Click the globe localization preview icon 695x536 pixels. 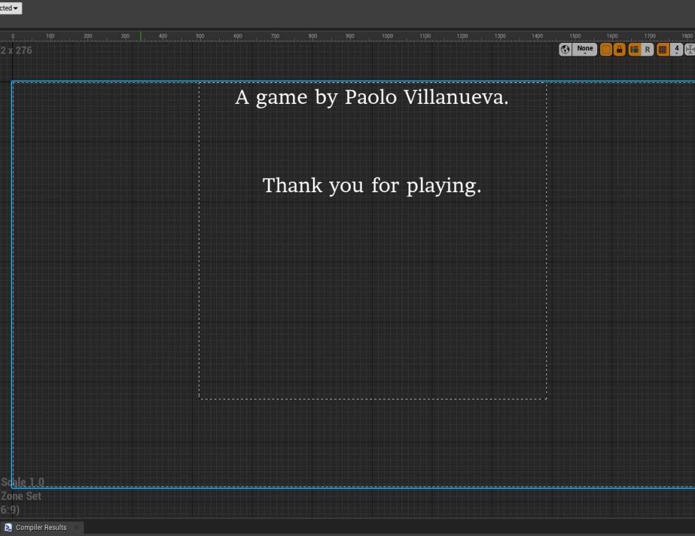coord(565,50)
